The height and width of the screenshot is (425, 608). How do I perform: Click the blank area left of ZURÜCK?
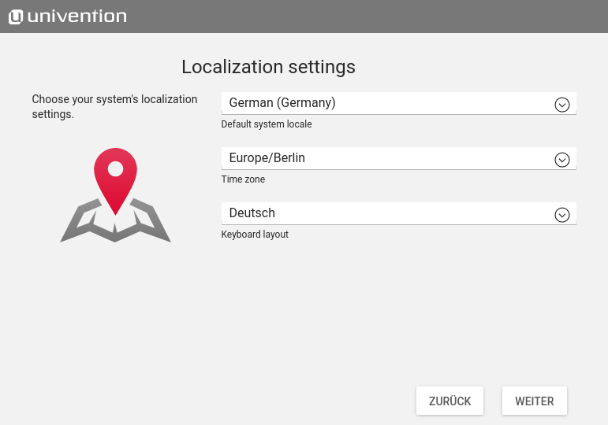click(x=237, y=401)
